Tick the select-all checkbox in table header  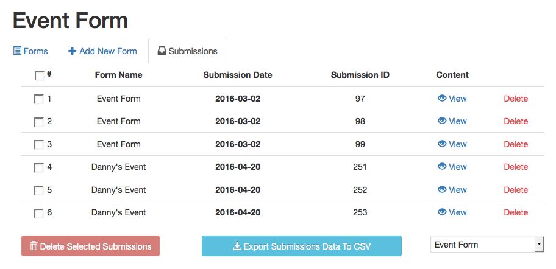pyautogui.click(x=39, y=76)
